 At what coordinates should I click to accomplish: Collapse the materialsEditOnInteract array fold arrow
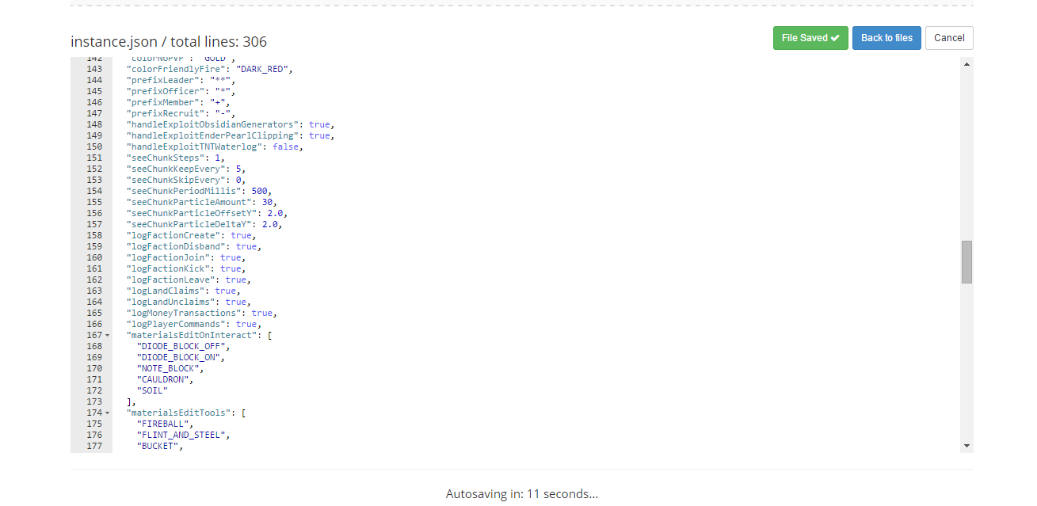click(x=107, y=335)
